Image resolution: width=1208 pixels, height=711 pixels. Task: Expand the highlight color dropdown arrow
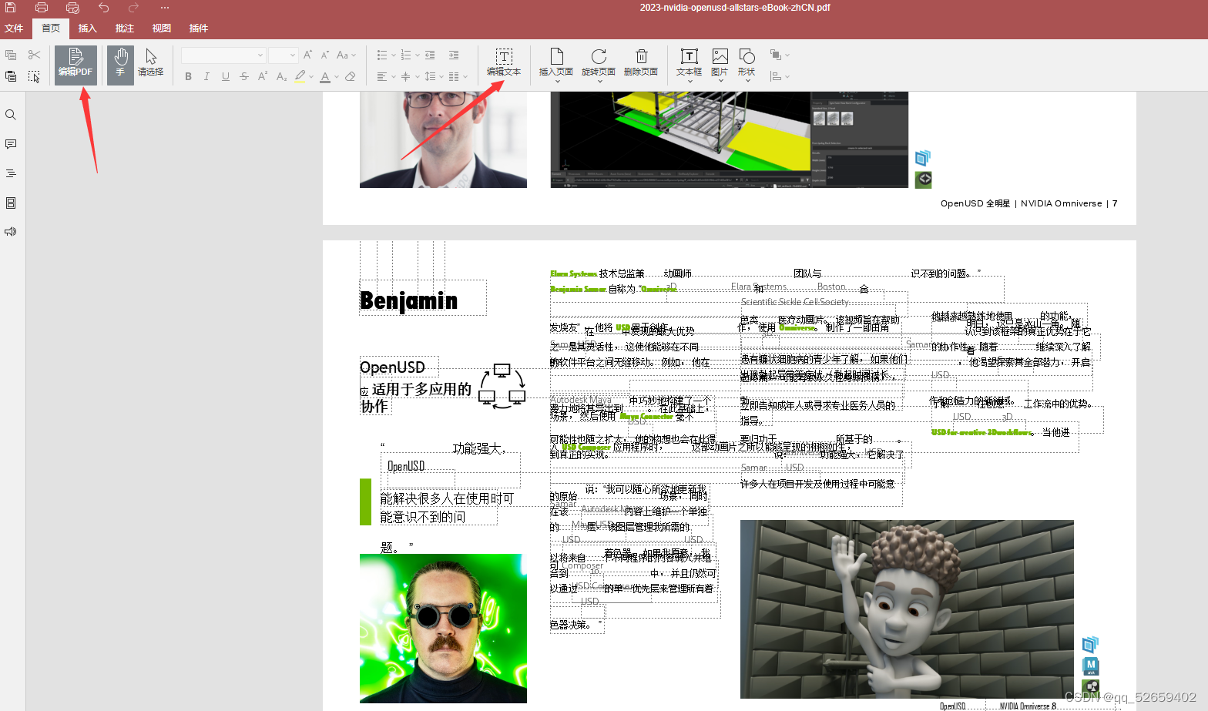[311, 77]
